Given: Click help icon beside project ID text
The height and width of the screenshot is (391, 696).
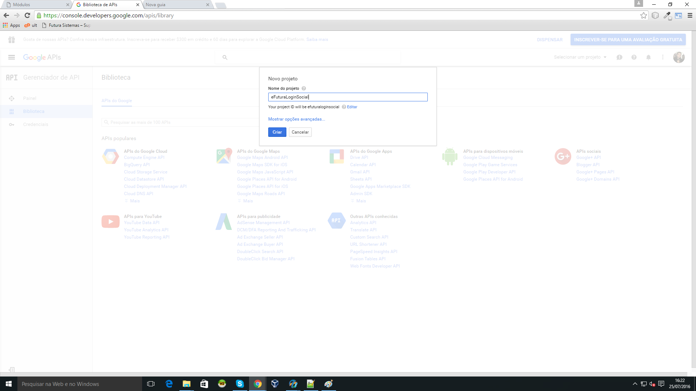Looking at the screenshot, I should (x=344, y=107).
